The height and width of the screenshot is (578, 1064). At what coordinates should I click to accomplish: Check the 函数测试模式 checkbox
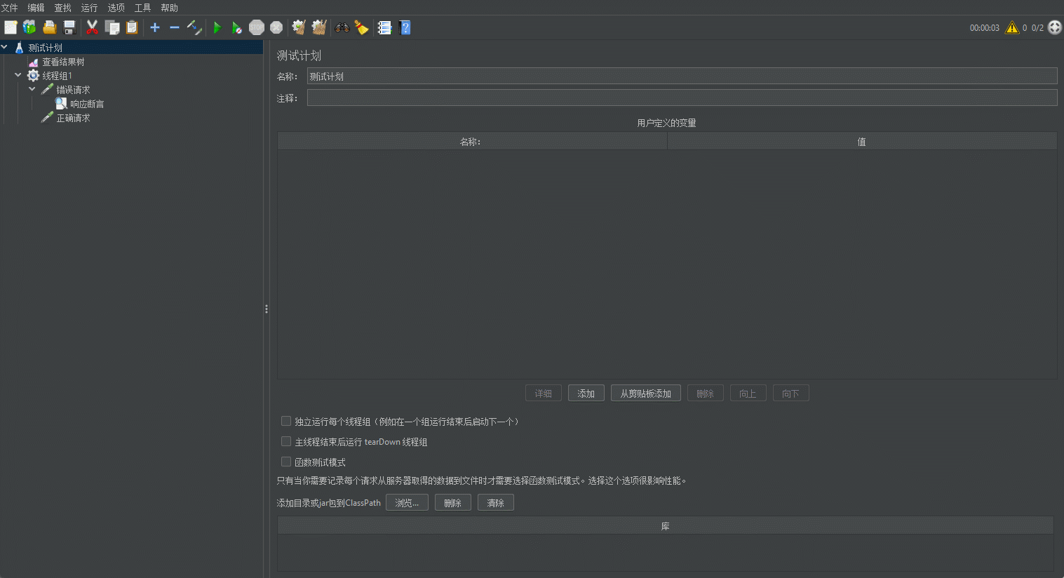286,462
